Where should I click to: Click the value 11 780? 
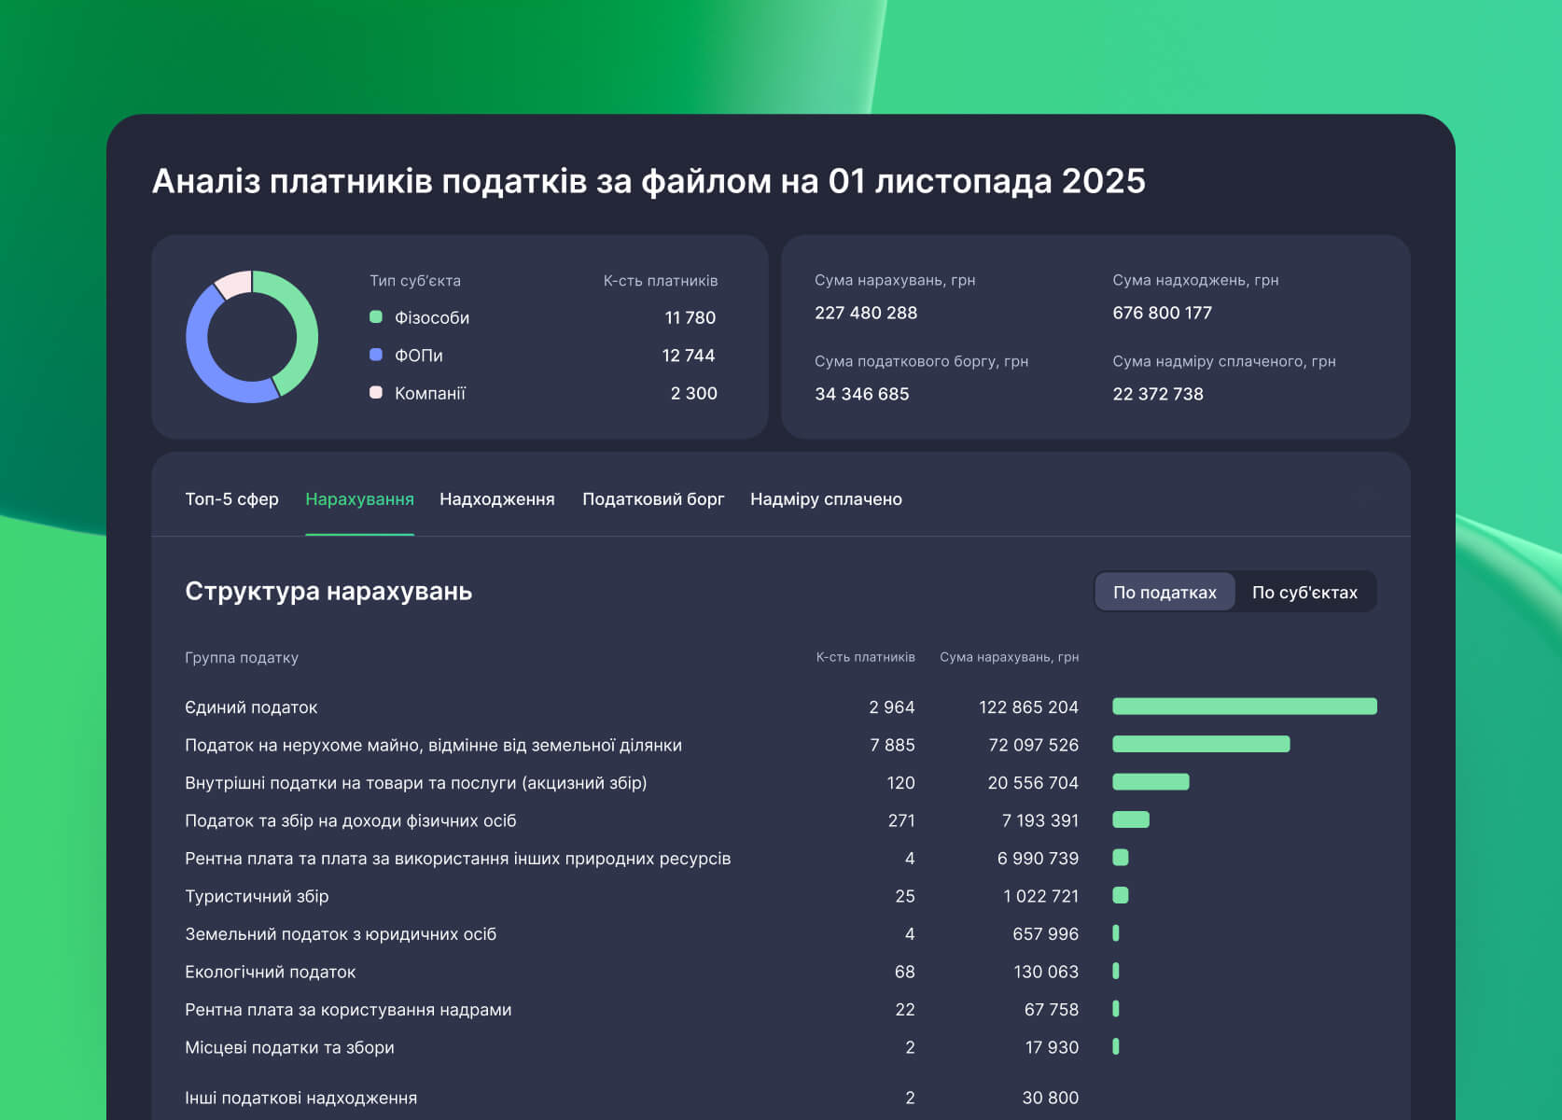coord(690,317)
